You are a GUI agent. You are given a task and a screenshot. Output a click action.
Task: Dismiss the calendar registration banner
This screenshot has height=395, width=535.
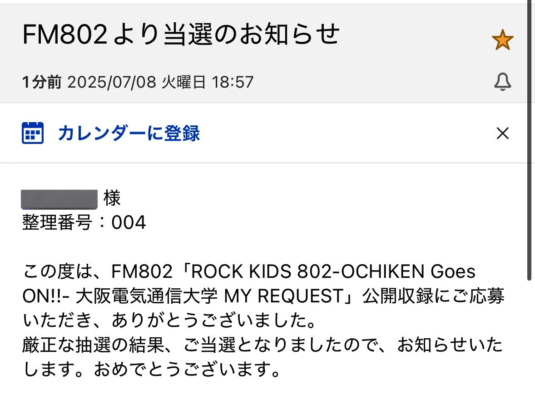tap(503, 133)
